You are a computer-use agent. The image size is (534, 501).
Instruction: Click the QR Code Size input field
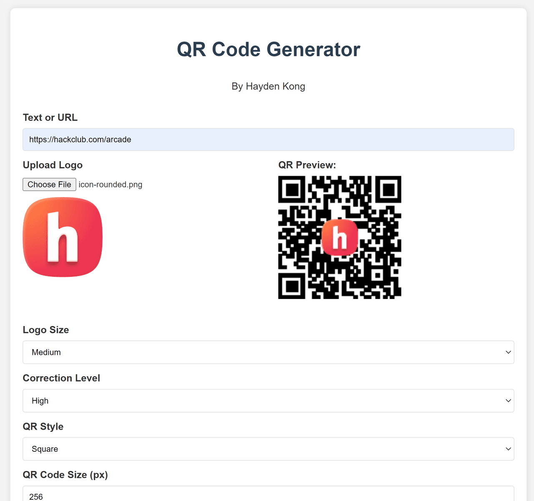click(268, 494)
